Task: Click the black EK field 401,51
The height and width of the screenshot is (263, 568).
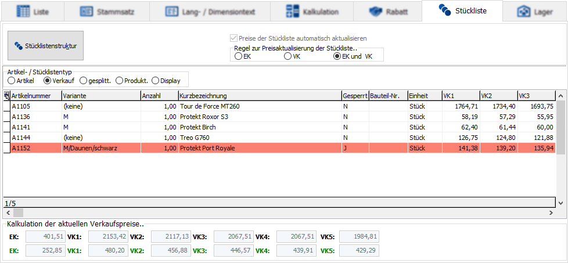Action: 46,237
